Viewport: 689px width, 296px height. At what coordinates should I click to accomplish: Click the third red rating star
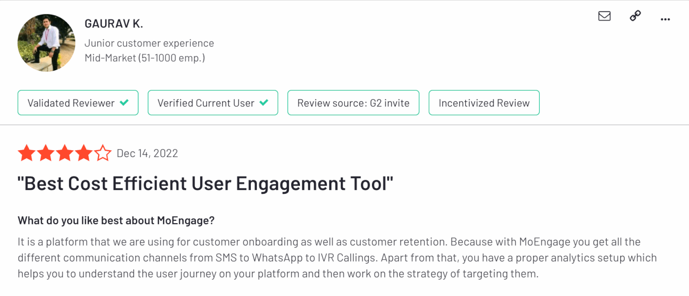pos(65,153)
